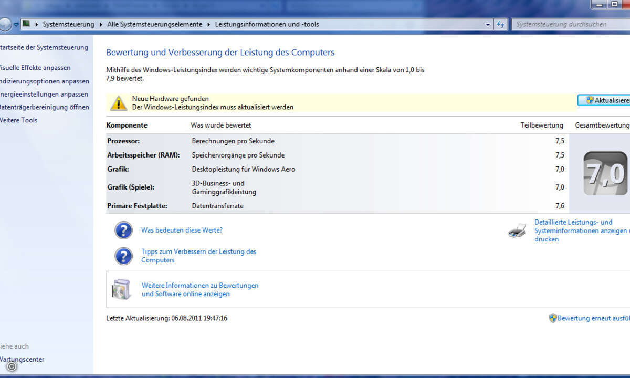Screen dimensions: 630x378
Task: Select "Leistungsinformationen und -tools" breadcrumb
Action: (x=267, y=24)
